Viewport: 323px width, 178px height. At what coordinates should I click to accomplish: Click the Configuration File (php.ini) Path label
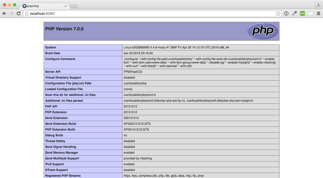tap(68, 83)
